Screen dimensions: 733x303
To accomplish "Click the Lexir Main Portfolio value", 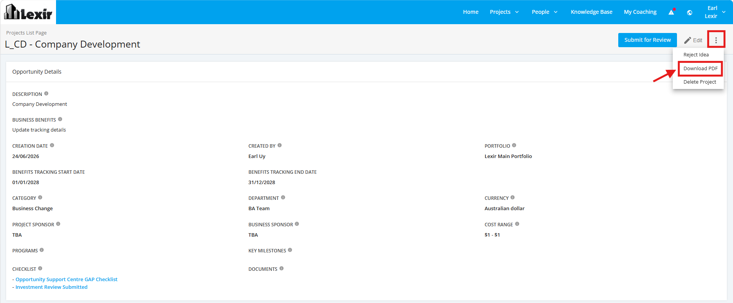I will [508, 156].
